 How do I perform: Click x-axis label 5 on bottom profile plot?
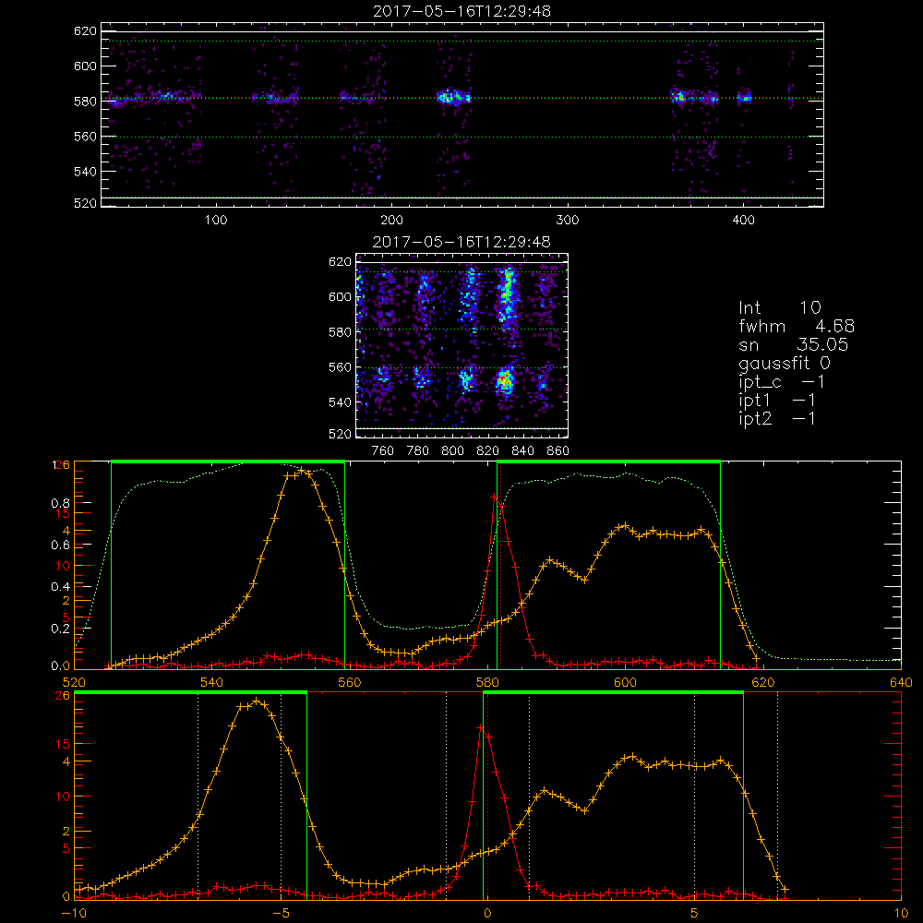695,914
